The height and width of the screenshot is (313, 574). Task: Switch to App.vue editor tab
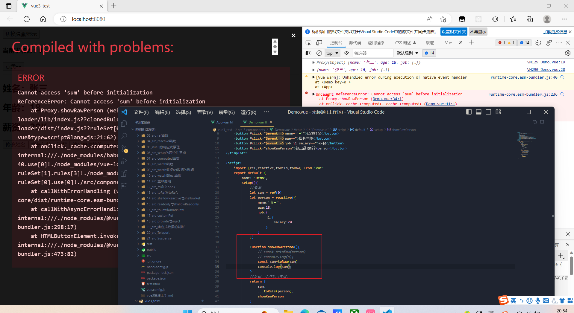pos(222,122)
